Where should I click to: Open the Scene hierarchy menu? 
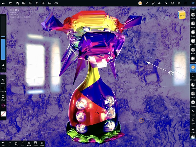(17, 3)
